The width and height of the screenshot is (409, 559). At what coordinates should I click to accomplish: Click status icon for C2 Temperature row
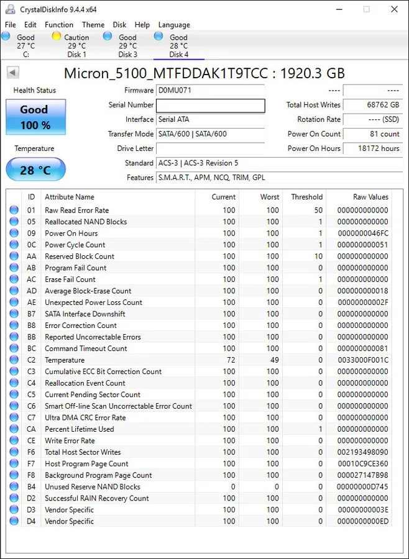click(14, 360)
